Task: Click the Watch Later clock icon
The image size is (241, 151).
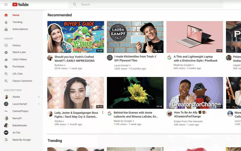Action: coord(6,52)
